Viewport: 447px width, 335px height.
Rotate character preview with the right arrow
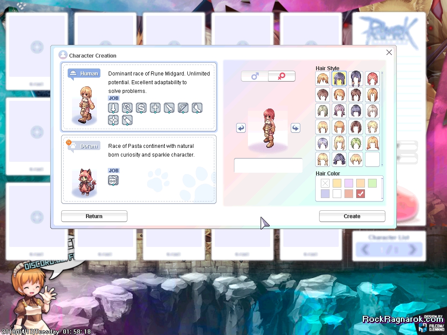tap(296, 128)
